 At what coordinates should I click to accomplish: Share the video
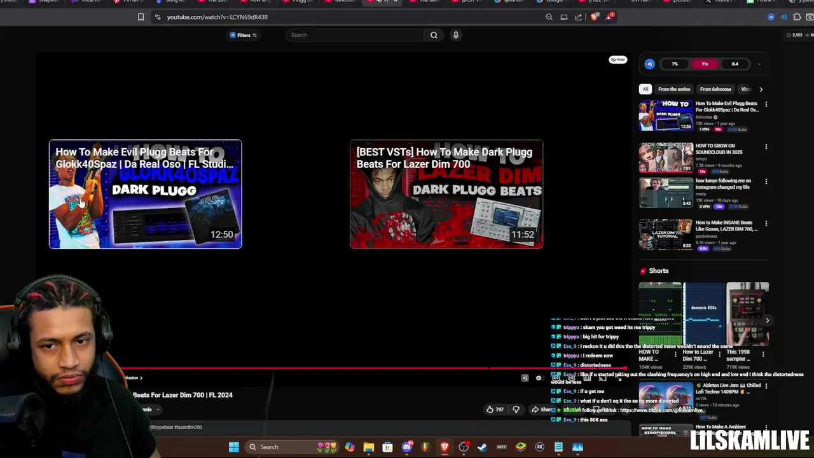542,410
